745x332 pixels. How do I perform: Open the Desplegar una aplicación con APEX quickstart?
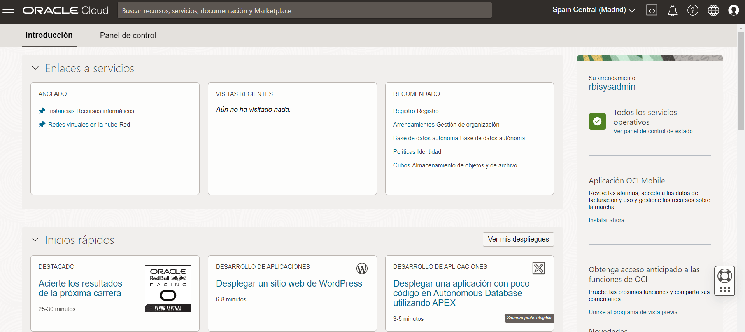[461, 293]
